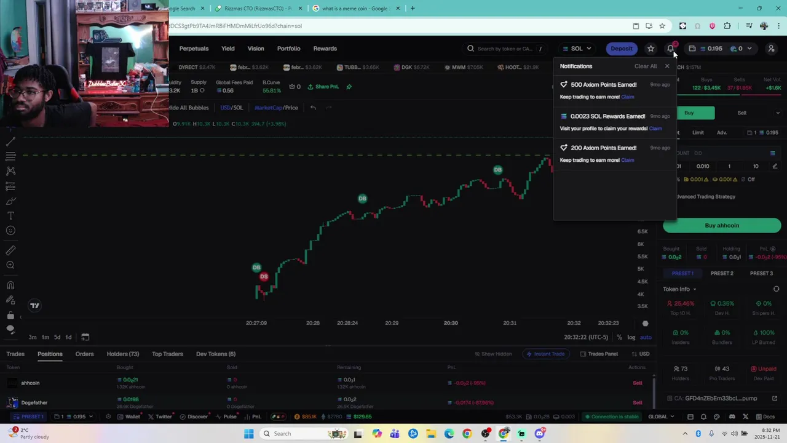Open settings gear in bottom bar

click(x=108, y=417)
